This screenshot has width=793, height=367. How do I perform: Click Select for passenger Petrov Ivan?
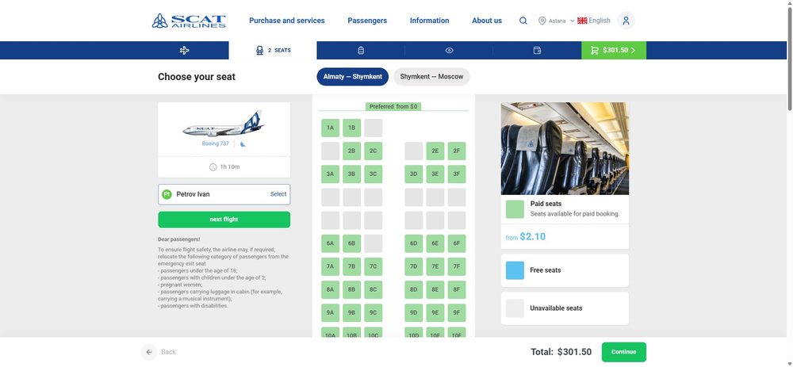click(x=278, y=194)
